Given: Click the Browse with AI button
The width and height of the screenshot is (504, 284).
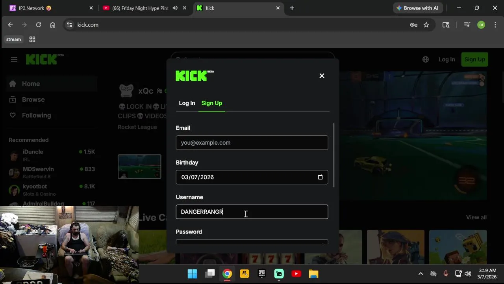Looking at the screenshot, I should (x=418, y=8).
